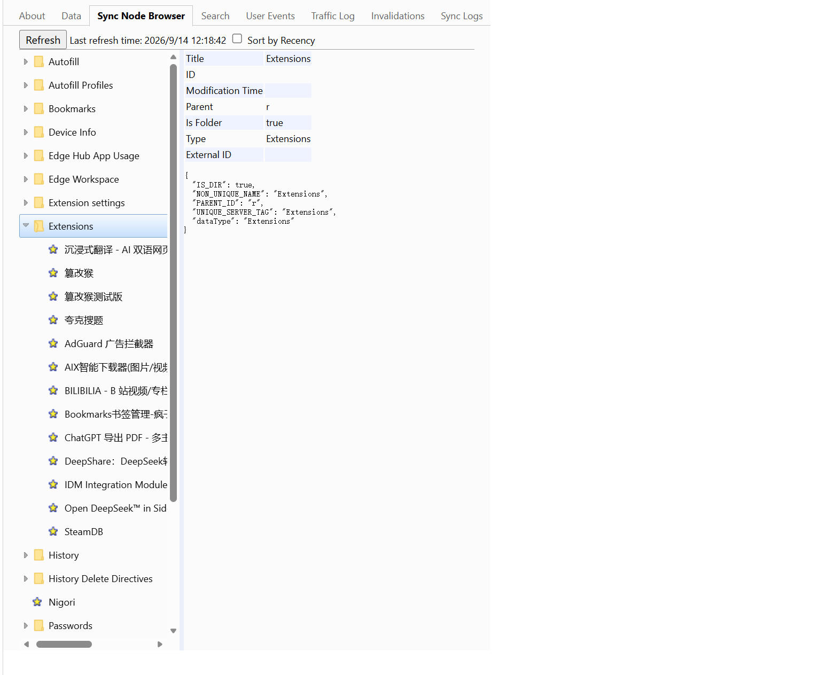Click the tree's scroll down arrow

tap(173, 631)
